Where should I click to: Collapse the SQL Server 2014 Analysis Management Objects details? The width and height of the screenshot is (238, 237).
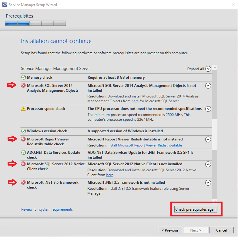208,86
